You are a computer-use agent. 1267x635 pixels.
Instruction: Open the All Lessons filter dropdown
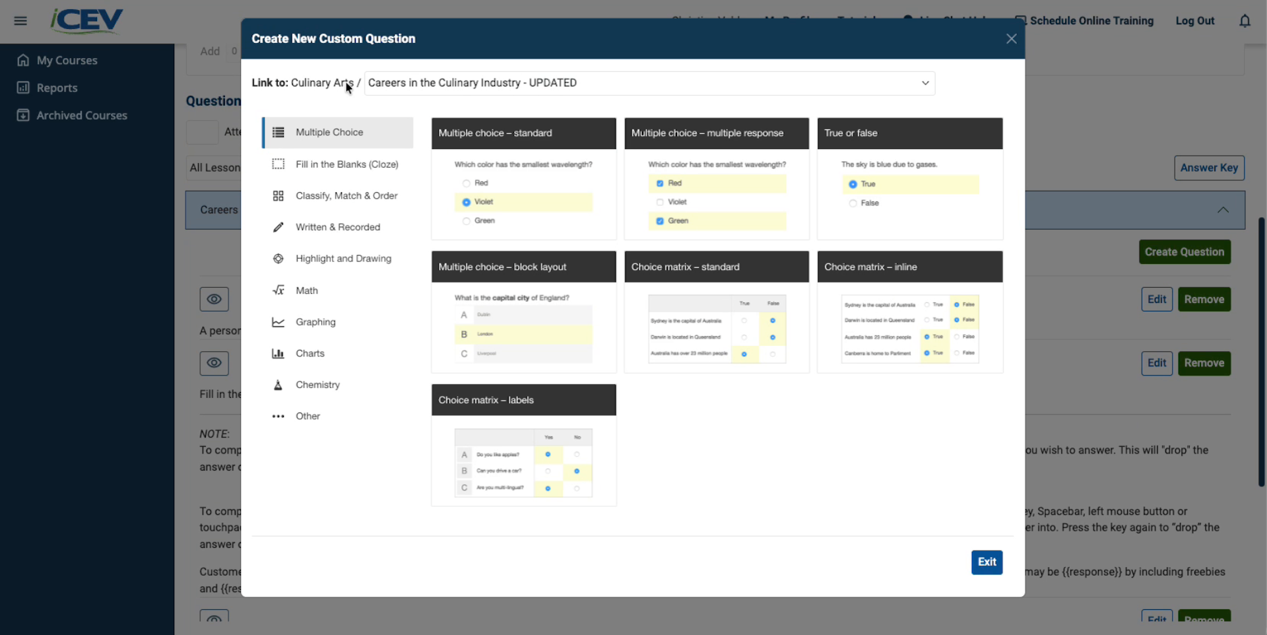(214, 168)
